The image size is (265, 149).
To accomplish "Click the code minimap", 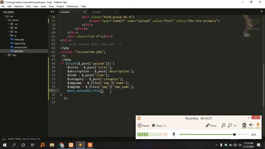I will click(x=252, y=26).
